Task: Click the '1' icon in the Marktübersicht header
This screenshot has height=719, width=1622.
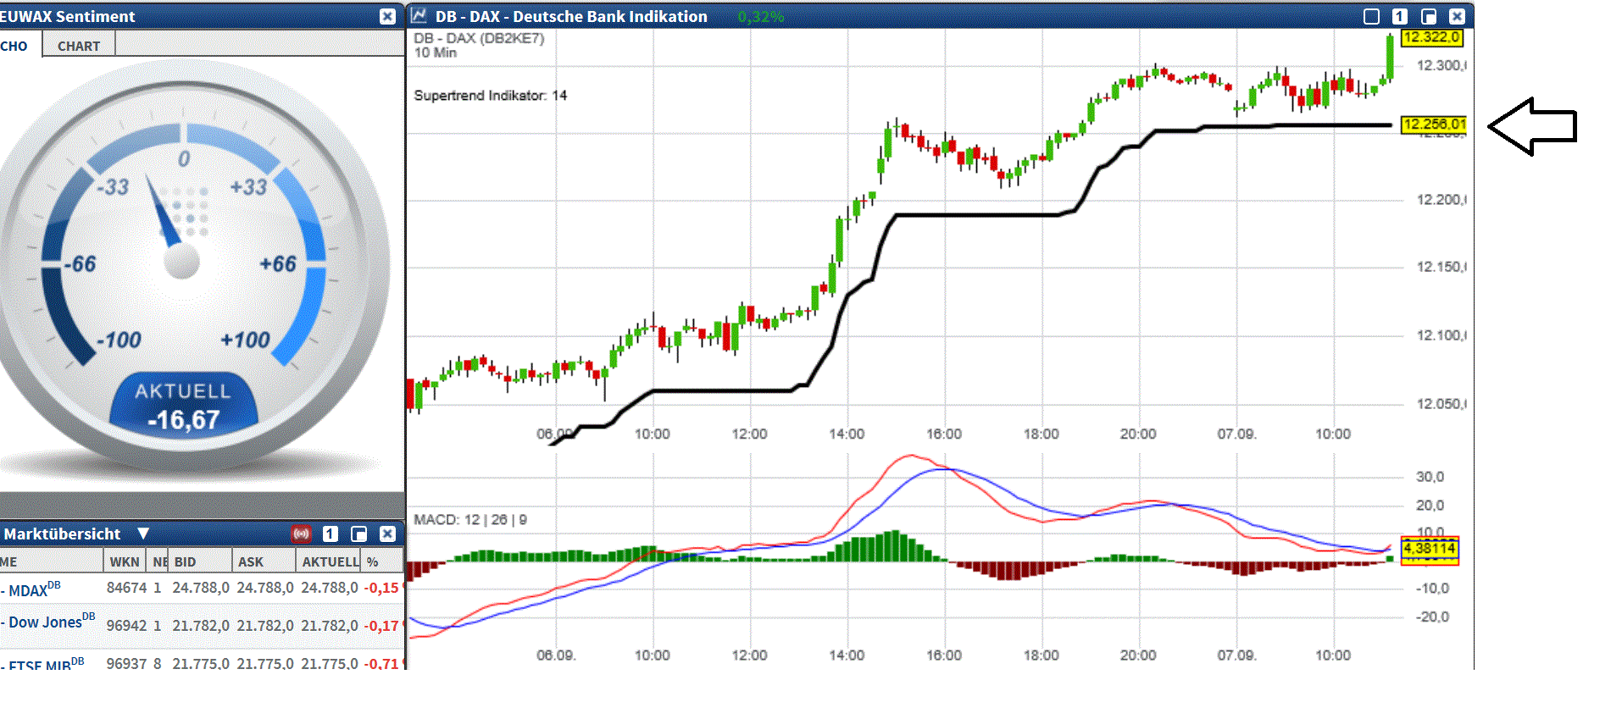Action: click(x=331, y=534)
